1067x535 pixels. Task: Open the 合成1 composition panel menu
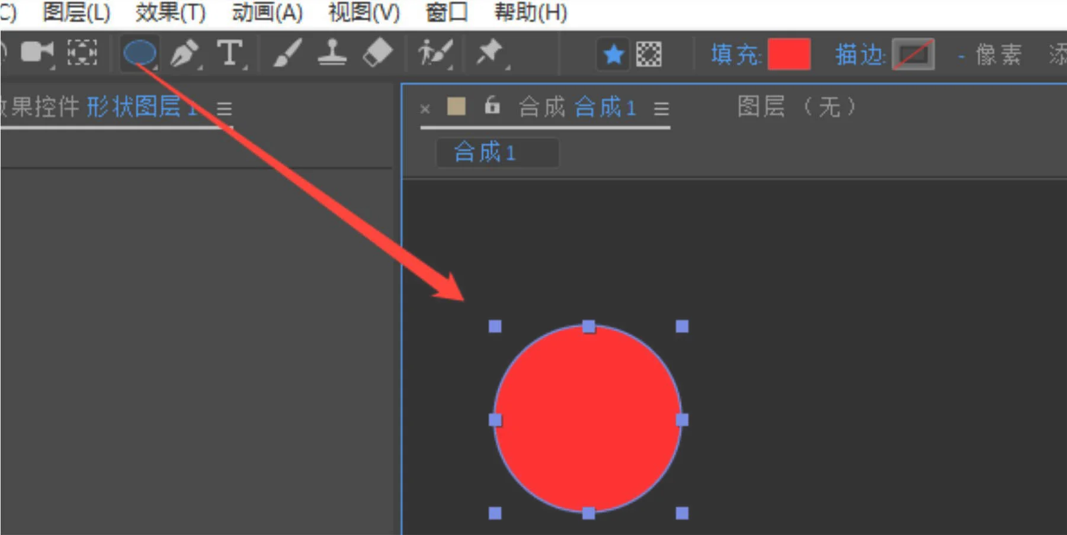click(x=661, y=108)
